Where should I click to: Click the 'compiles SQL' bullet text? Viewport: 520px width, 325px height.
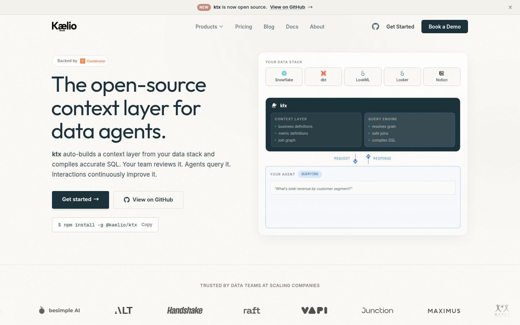383,140
